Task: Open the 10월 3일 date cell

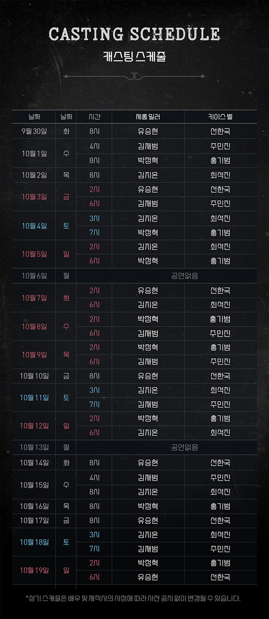Action: point(34,197)
